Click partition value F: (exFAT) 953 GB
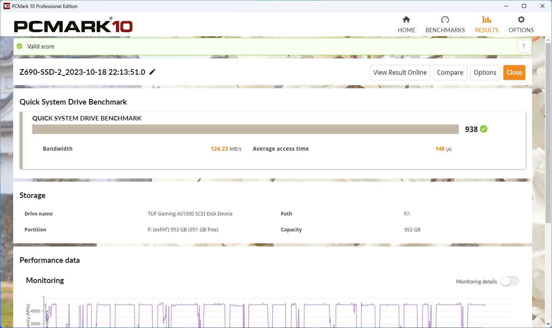This screenshot has height=328, width=552. [x=183, y=230]
